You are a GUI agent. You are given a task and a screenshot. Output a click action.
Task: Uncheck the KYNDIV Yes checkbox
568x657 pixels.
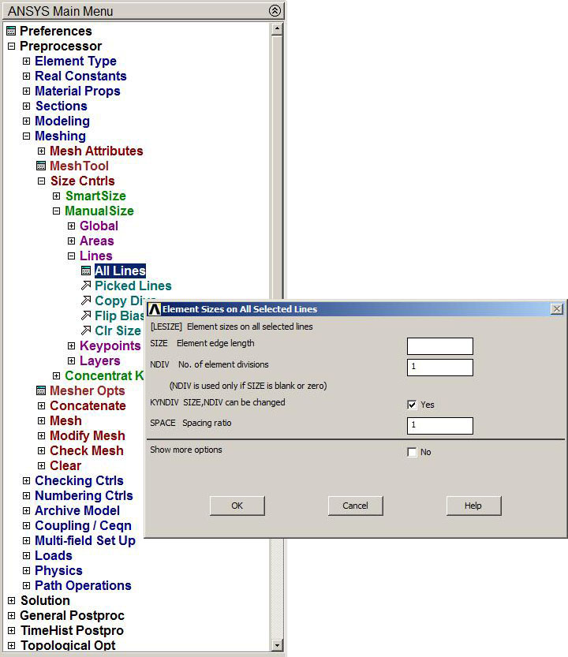pyautogui.click(x=412, y=405)
